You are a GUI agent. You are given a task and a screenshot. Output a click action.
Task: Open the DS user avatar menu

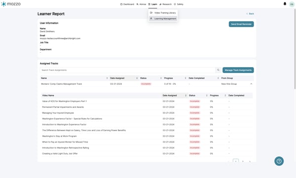292,4
